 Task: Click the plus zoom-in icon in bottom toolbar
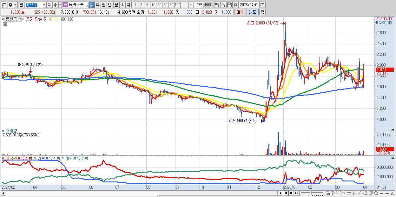387,193
